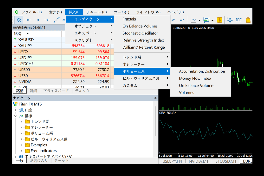Viewport: 264px width, 176px height.
Task: Open the USDJPY,H4 chart tab
Action: coord(172,161)
